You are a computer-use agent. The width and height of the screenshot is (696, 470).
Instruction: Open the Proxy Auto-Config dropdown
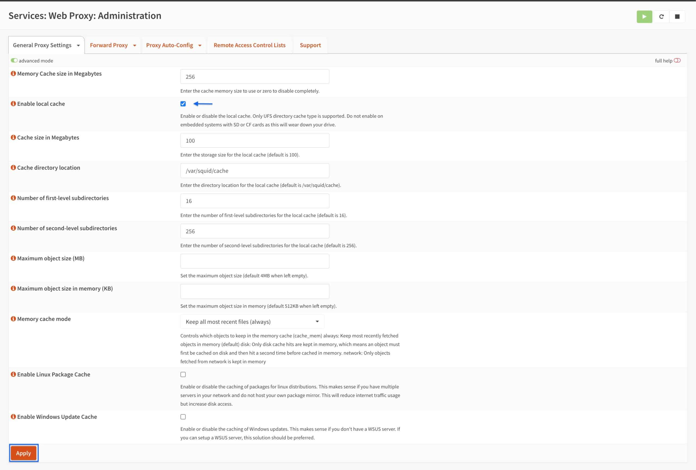[174, 45]
